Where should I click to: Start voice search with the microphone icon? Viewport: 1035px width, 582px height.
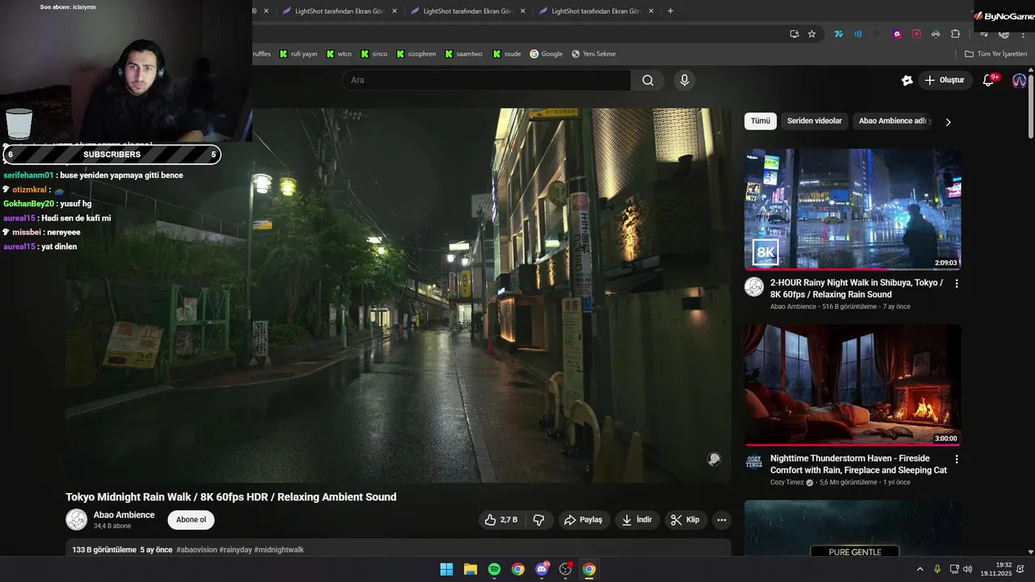(684, 80)
